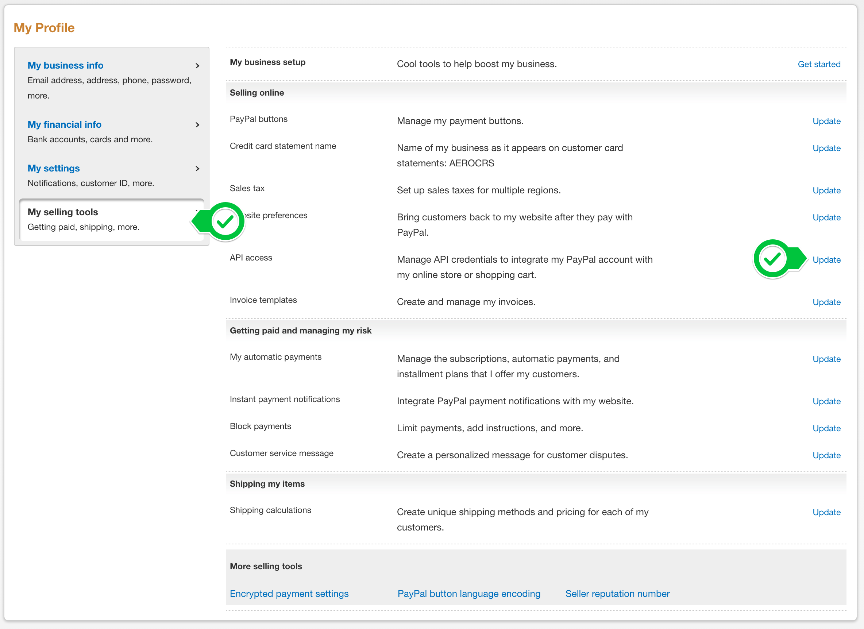Image resolution: width=864 pixels, height=629 pixels.
Task: Click the My Profile heading
Action: coord(44,28)
